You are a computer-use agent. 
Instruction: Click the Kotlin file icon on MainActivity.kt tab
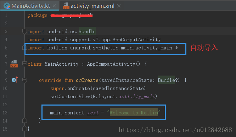click(7, 6)
